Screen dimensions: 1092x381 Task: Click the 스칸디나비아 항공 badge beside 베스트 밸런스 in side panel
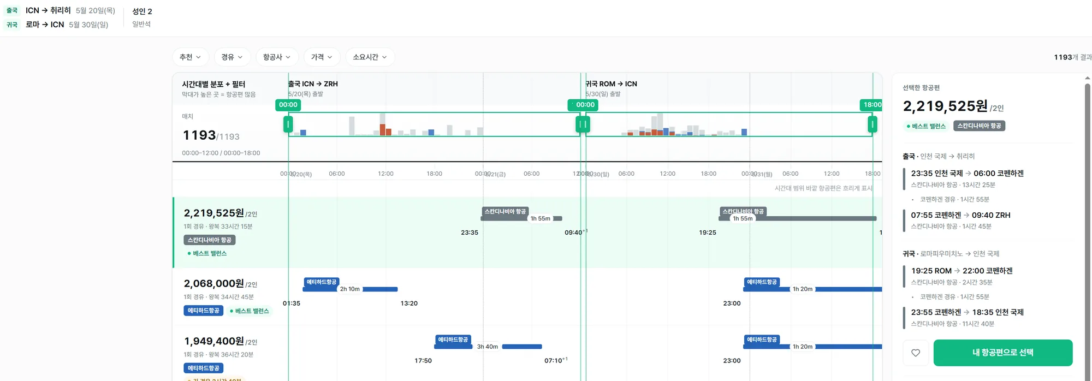tap(979, 126)
